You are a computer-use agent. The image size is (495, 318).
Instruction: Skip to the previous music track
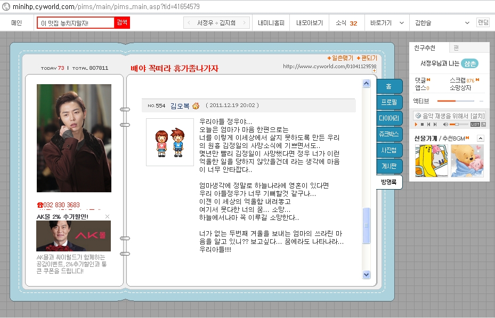coord(428,125)
